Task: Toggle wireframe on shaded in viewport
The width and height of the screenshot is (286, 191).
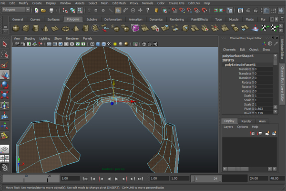Action: pyautogui.click(x=103, y=44)
